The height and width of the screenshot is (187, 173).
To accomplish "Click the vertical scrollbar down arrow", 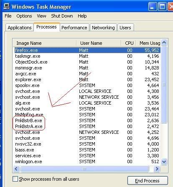I will click(164, 162).
